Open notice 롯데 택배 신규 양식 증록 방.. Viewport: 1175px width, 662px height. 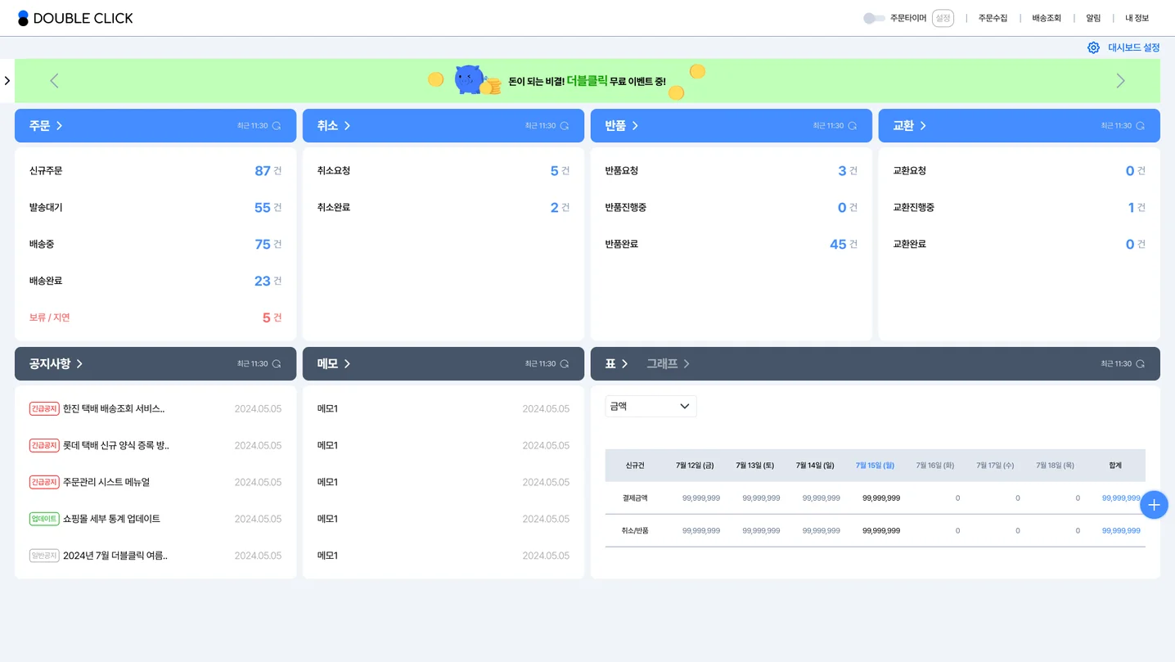click(x=116, y=446)
